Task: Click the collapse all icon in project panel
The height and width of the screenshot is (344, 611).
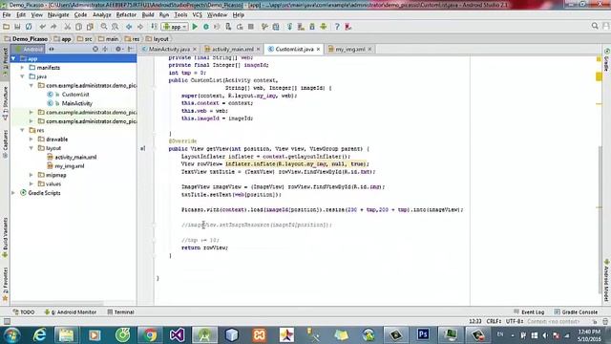Action: (x=105, y=49)
